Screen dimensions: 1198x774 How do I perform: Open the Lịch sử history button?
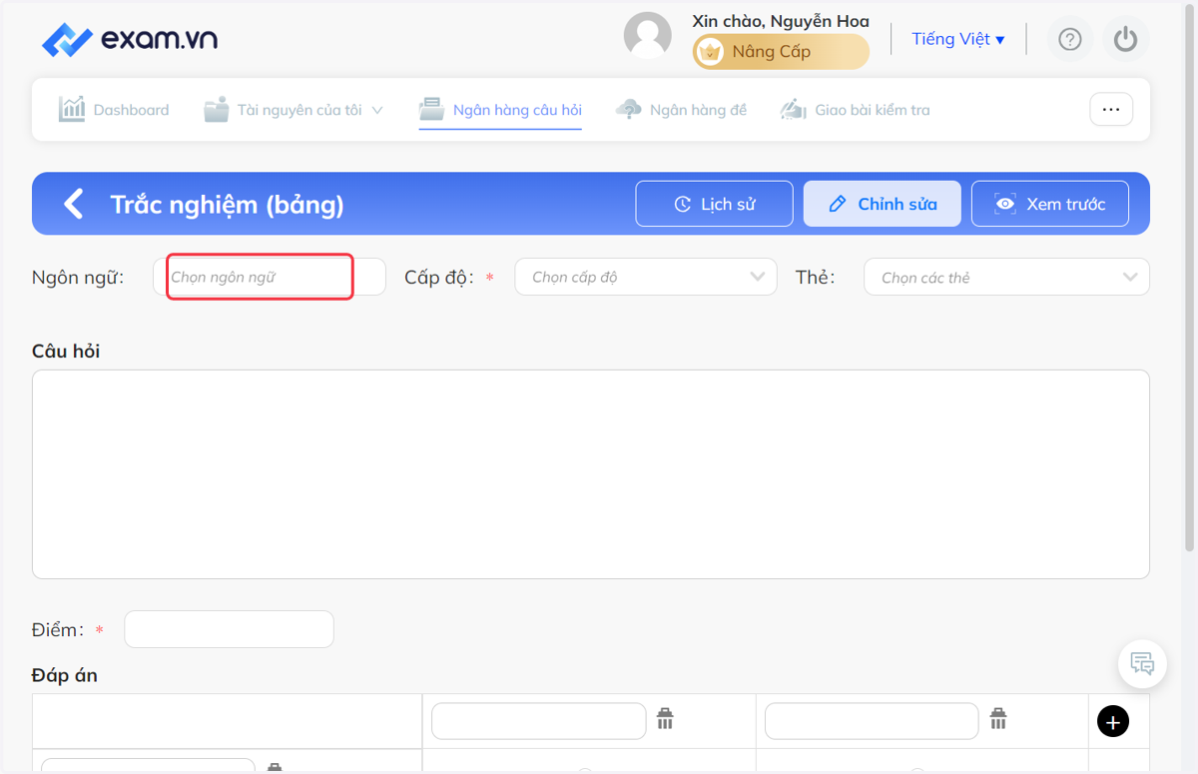(715, 204)
